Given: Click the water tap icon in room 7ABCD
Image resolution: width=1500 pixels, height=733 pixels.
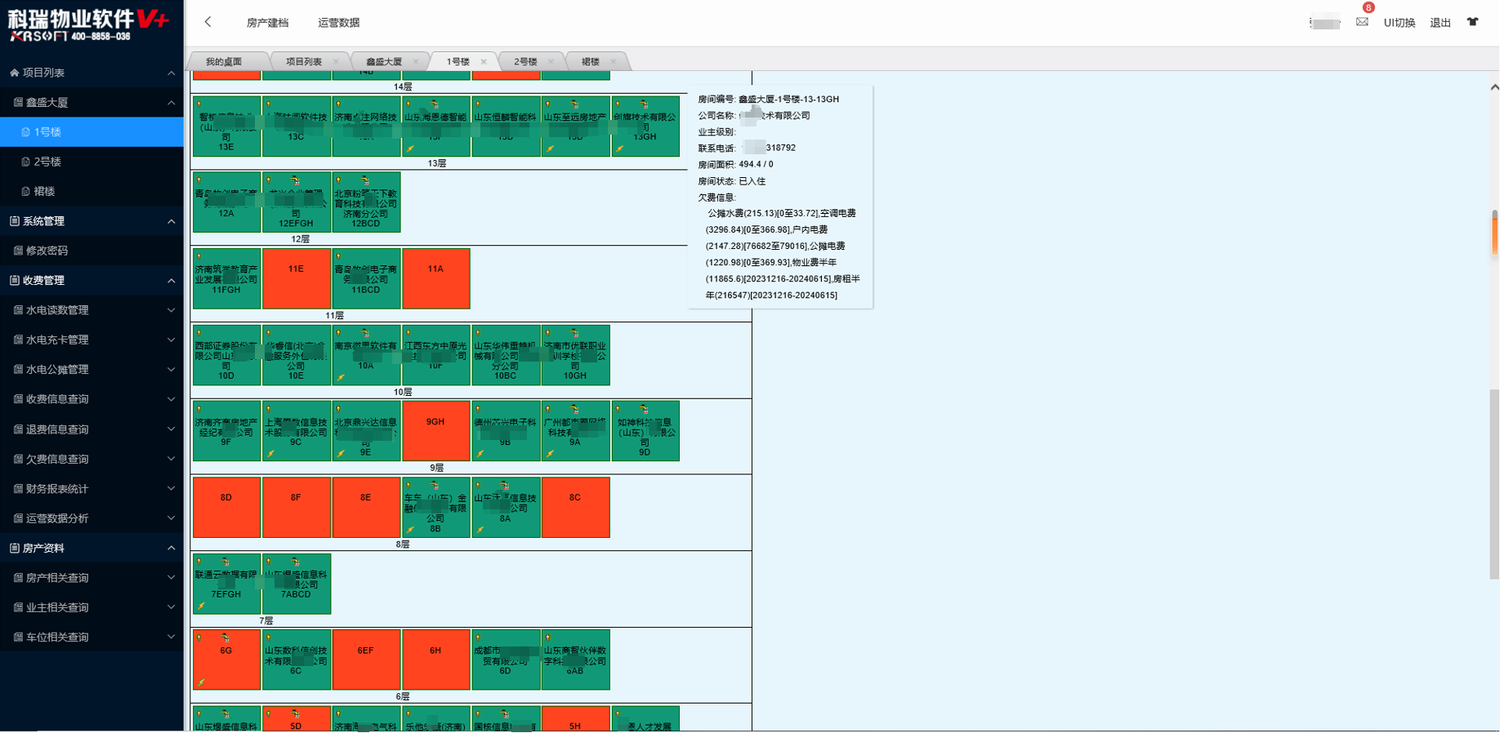Looking at the screenshot, I should coord(295,562).
